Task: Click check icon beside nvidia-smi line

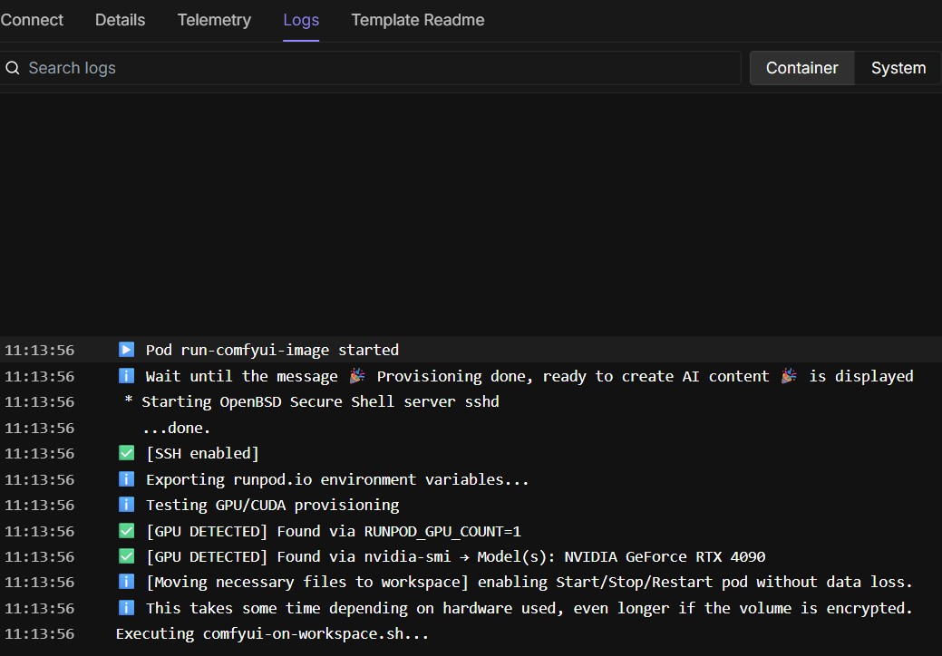Action: point(126,556)
